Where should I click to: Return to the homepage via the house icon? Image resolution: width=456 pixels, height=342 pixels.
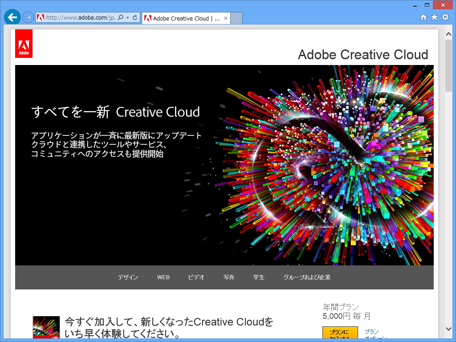pyautogui.click(x=423, y=17)
